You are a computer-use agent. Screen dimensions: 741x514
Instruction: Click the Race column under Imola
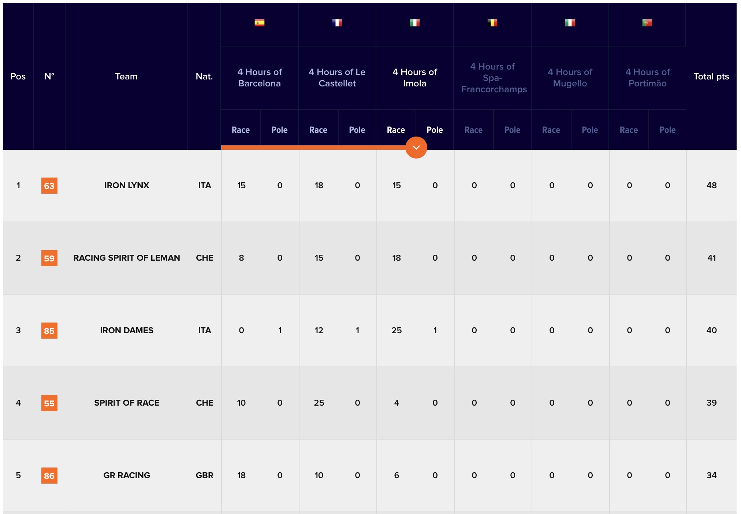(396, 130)
